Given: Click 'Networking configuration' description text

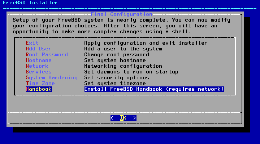Looking at the screenshot, I should (x=123, y=66).
